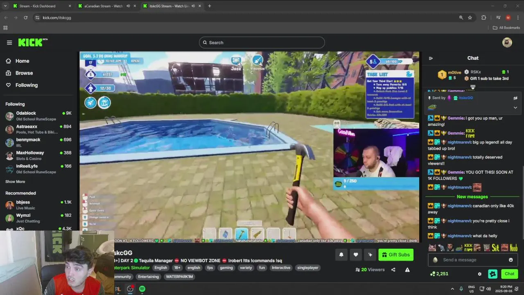Click the user profile avatar
The width and height of the screenshot is (524, 295).
(507, 43)
